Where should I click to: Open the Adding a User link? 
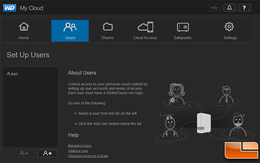78,151
